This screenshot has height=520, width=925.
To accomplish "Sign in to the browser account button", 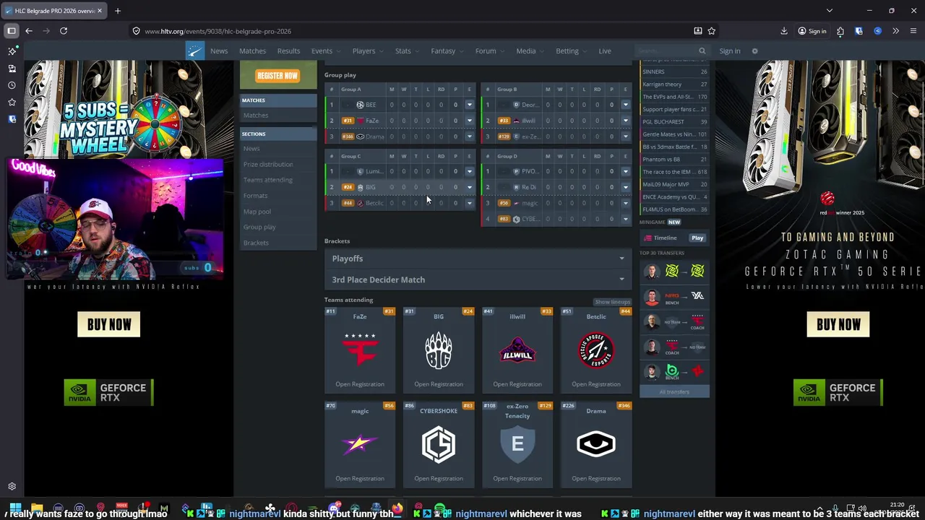I will click(812, 31).
